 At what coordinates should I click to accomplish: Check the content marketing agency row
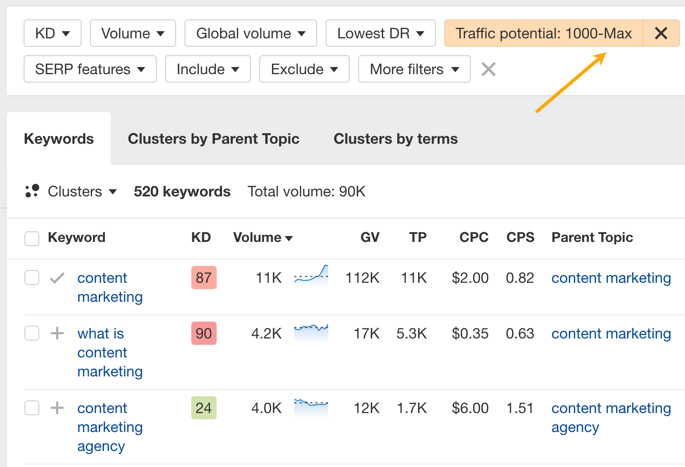pyautogui.click(x=32, y=408)
